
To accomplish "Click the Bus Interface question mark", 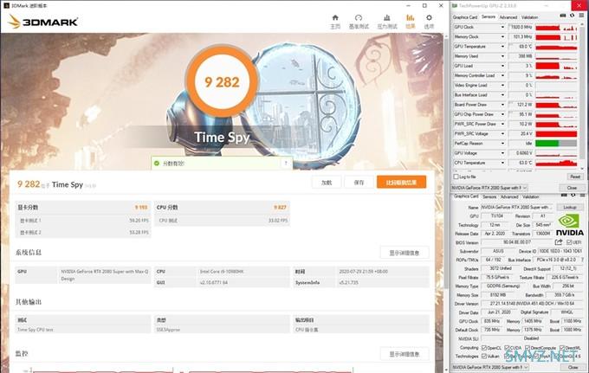I will 583,260.
